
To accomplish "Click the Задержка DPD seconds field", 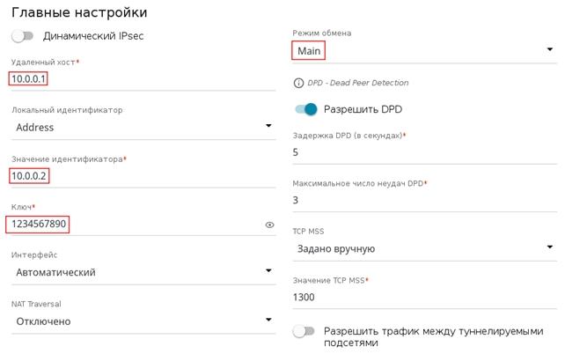I will click(422, 152).
